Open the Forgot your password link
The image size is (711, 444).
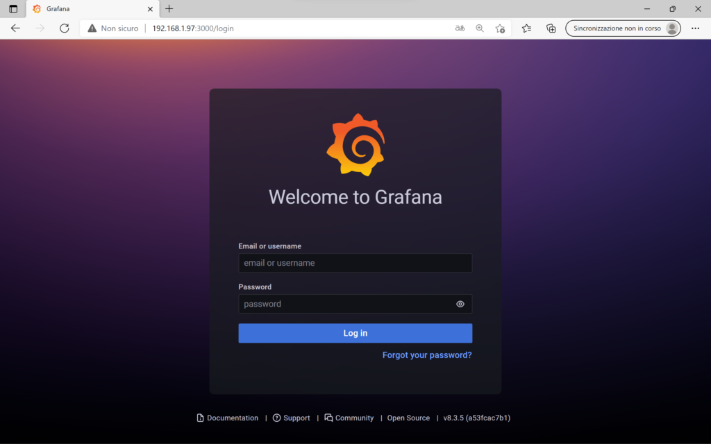point(426,355)
